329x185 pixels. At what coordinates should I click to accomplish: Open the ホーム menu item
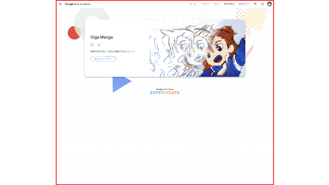coord(193,4)
